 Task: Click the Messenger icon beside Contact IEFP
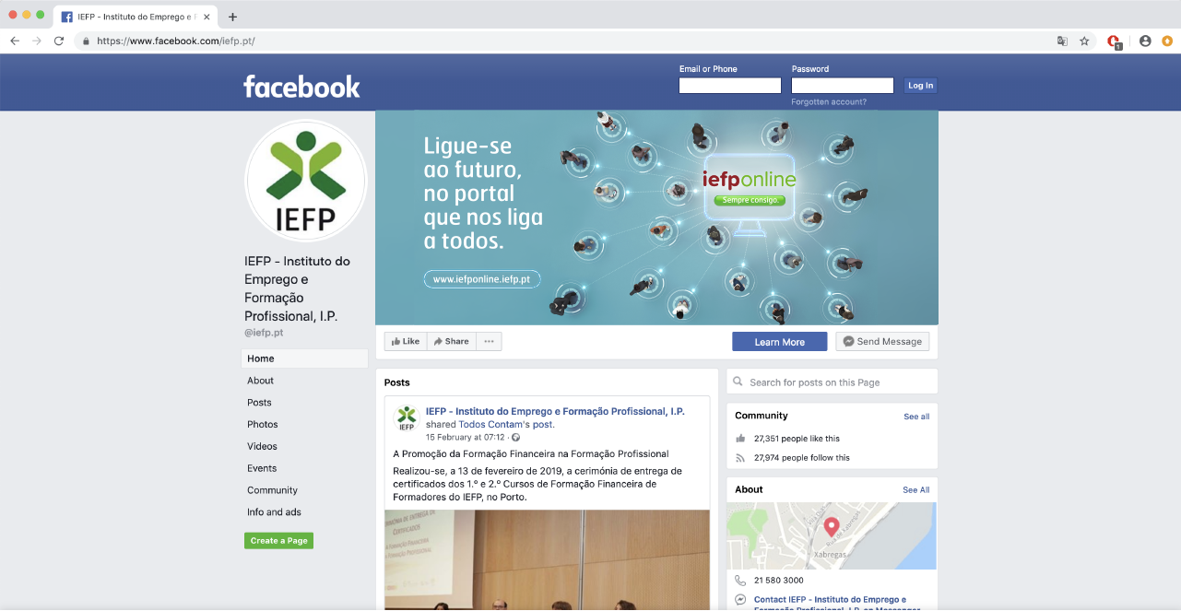[x=740, y=600]
